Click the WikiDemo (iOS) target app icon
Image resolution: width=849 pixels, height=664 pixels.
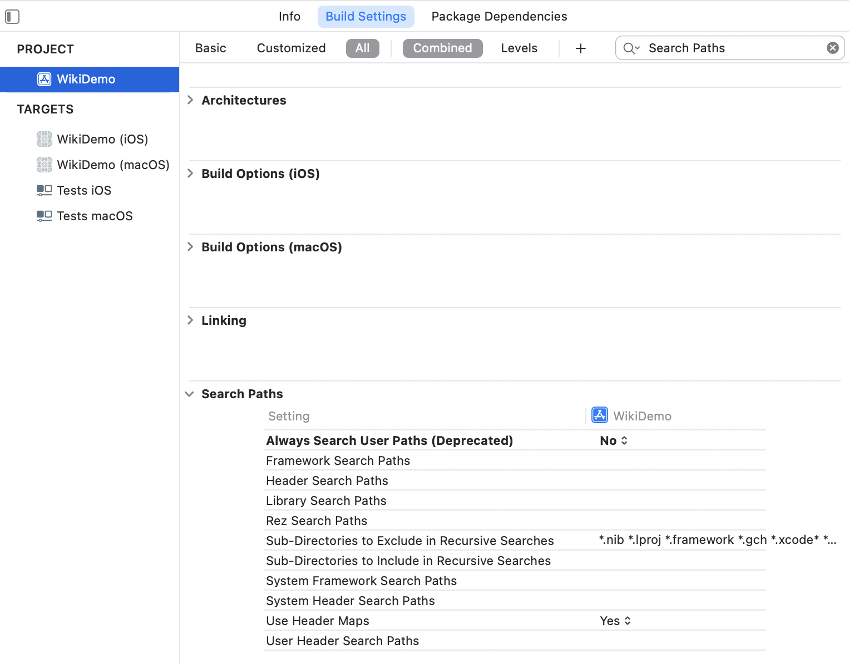pos(45,139)
